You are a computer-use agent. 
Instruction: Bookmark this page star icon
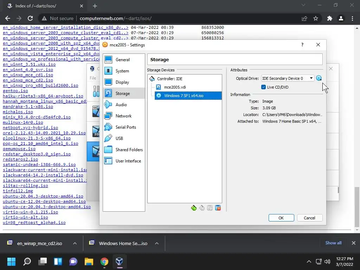coord(316,18)
